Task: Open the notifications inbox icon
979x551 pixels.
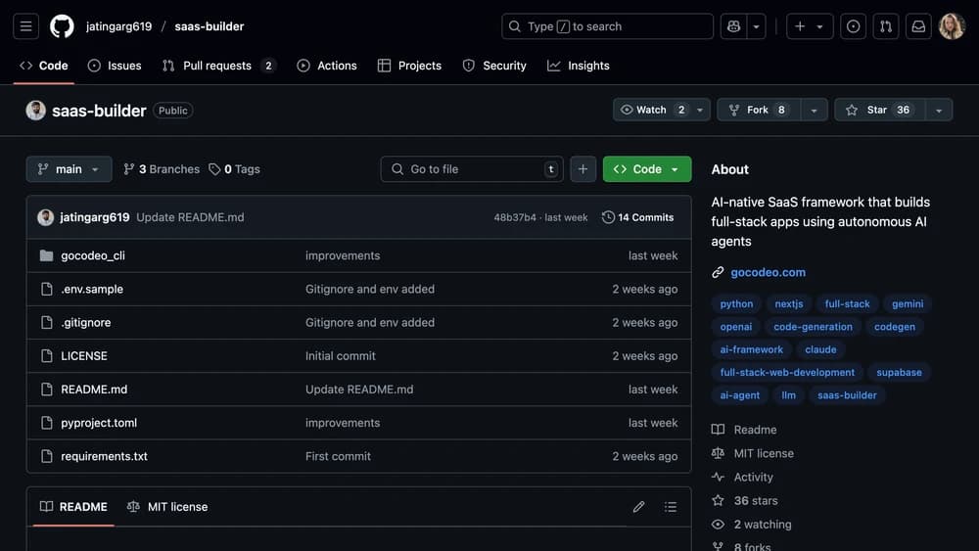Action: point(918,26)
